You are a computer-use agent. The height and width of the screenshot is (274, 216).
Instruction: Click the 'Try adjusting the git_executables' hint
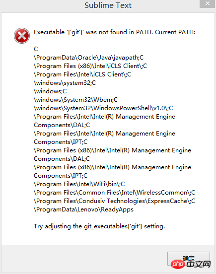(x=99, y=226)
